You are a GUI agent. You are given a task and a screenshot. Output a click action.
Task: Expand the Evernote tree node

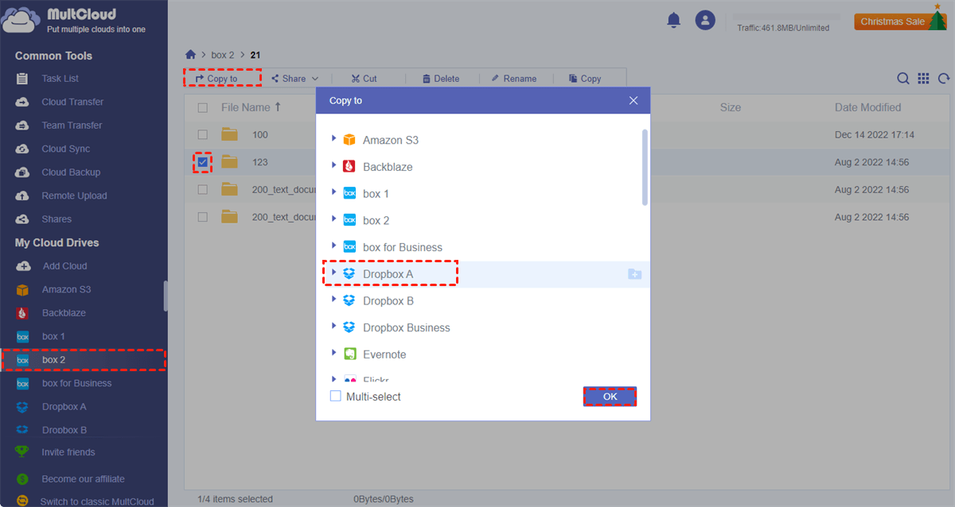point(333,354)
